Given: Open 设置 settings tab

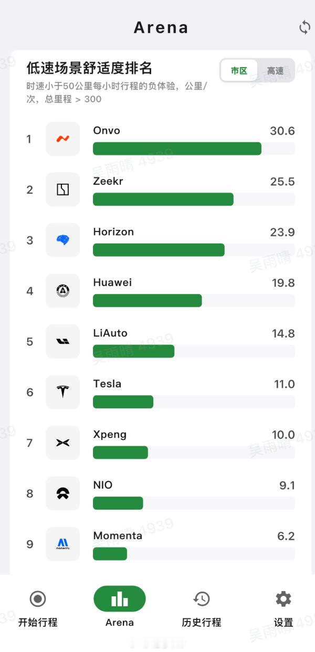Looking at the screenshot, I should tap(283, 608).
